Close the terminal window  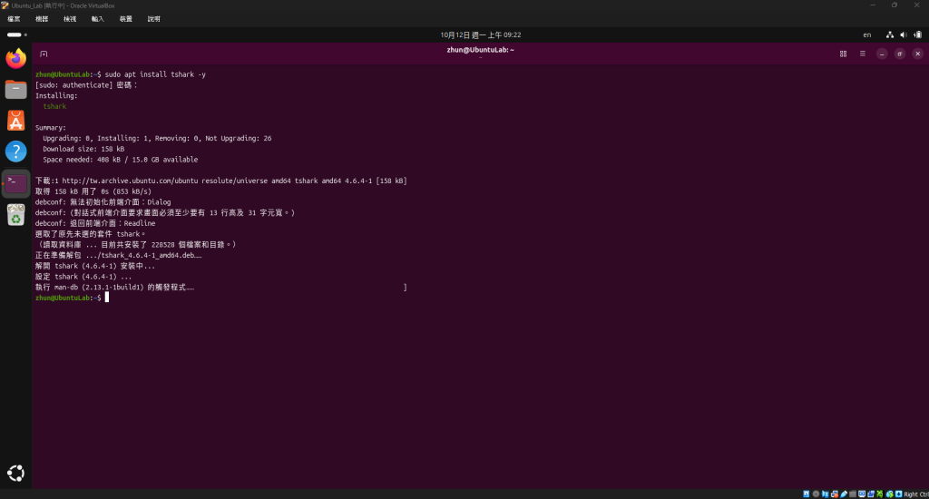tap(918, 54)
